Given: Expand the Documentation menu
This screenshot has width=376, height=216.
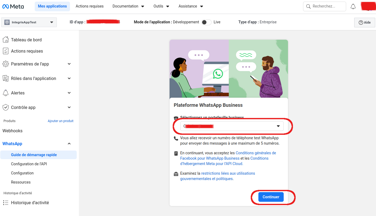Looking at the screenshot, I should tap(128, 6).
